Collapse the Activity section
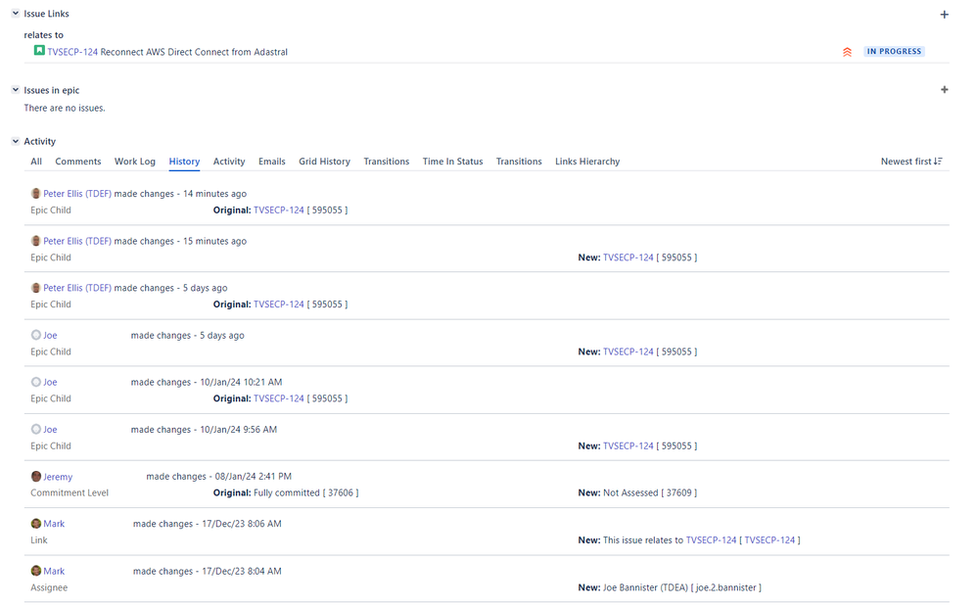978x607 pixels. (x=16, y=141)
